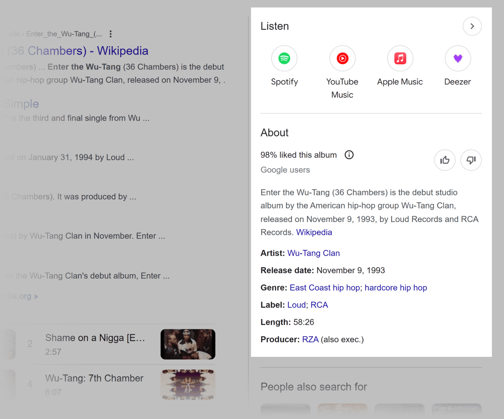504x419 pixels.
Task: Give the album a thumbs down
Action: [x=471, y=160]
